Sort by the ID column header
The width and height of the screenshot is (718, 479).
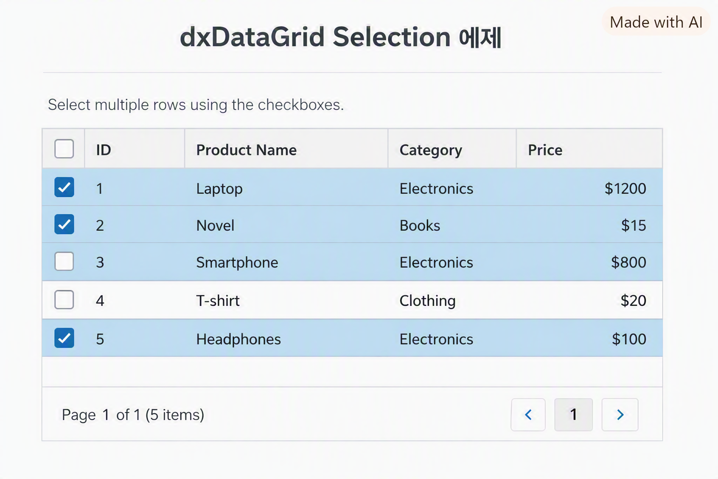[x=135, y=149]
